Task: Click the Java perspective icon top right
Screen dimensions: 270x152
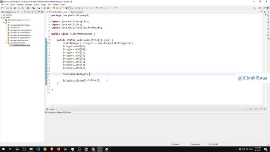Action: pyautogui.click(x=268, y=8)
